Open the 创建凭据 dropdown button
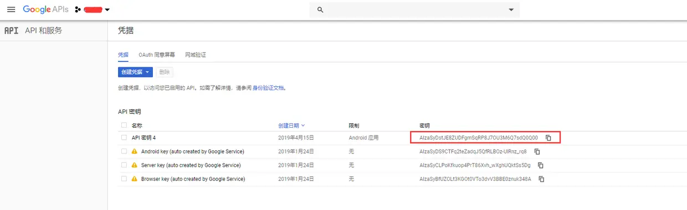Viewport: 687px width, 210px height. [135, 72]
